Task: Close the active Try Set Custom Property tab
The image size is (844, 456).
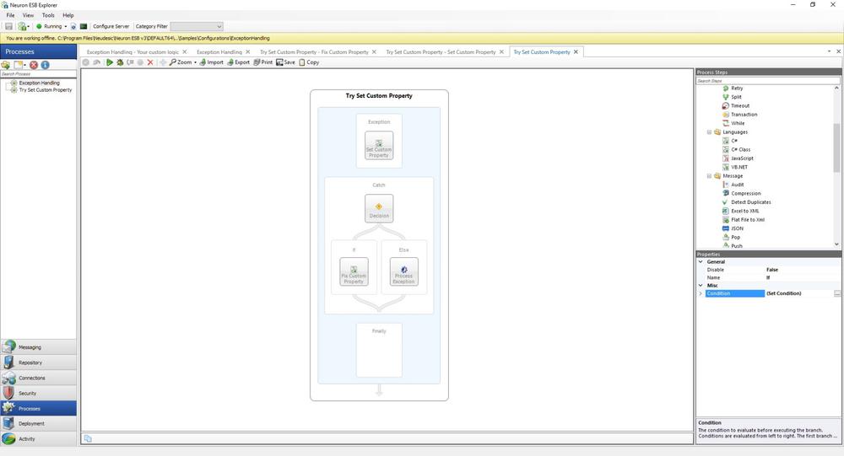Action: click(x=576, y=52)
